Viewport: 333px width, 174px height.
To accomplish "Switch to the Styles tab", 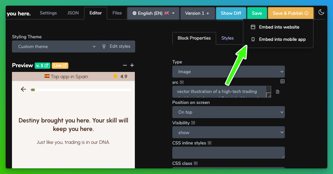I will click(x=227, y=38).
